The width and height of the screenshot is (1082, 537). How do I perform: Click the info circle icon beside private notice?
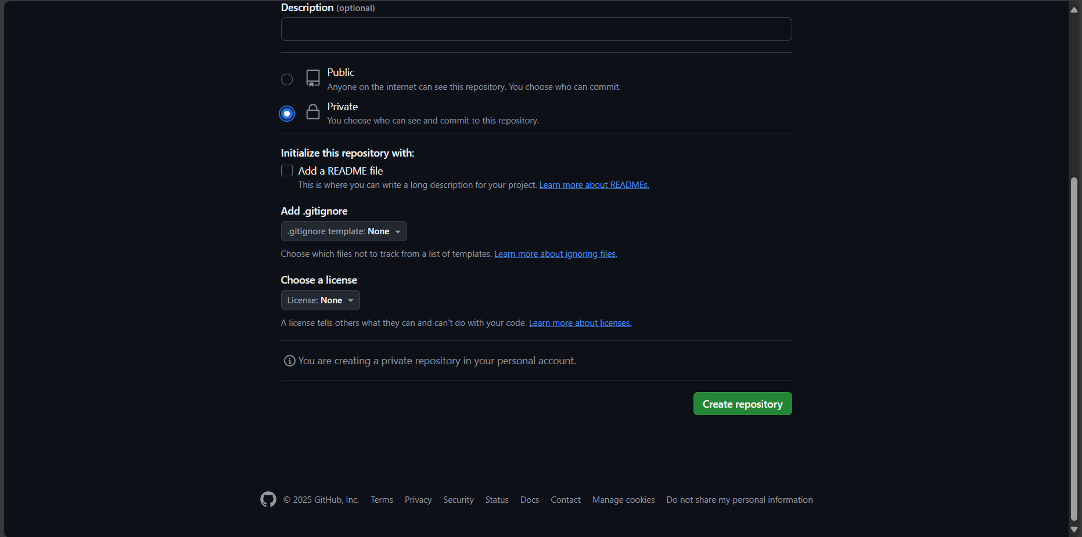pos(289,361)
